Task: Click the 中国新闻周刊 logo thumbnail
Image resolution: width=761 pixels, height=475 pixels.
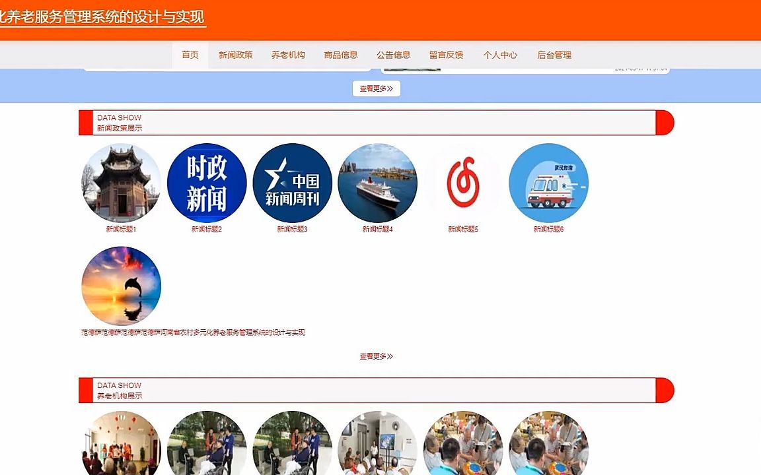Action: pos(292,183)
